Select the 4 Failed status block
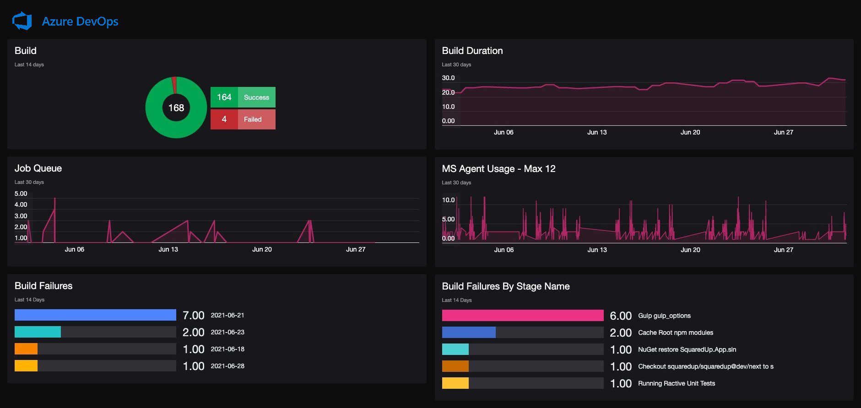Image resolution: width=861 pixels, height=408 pixels. coord(243,119)
